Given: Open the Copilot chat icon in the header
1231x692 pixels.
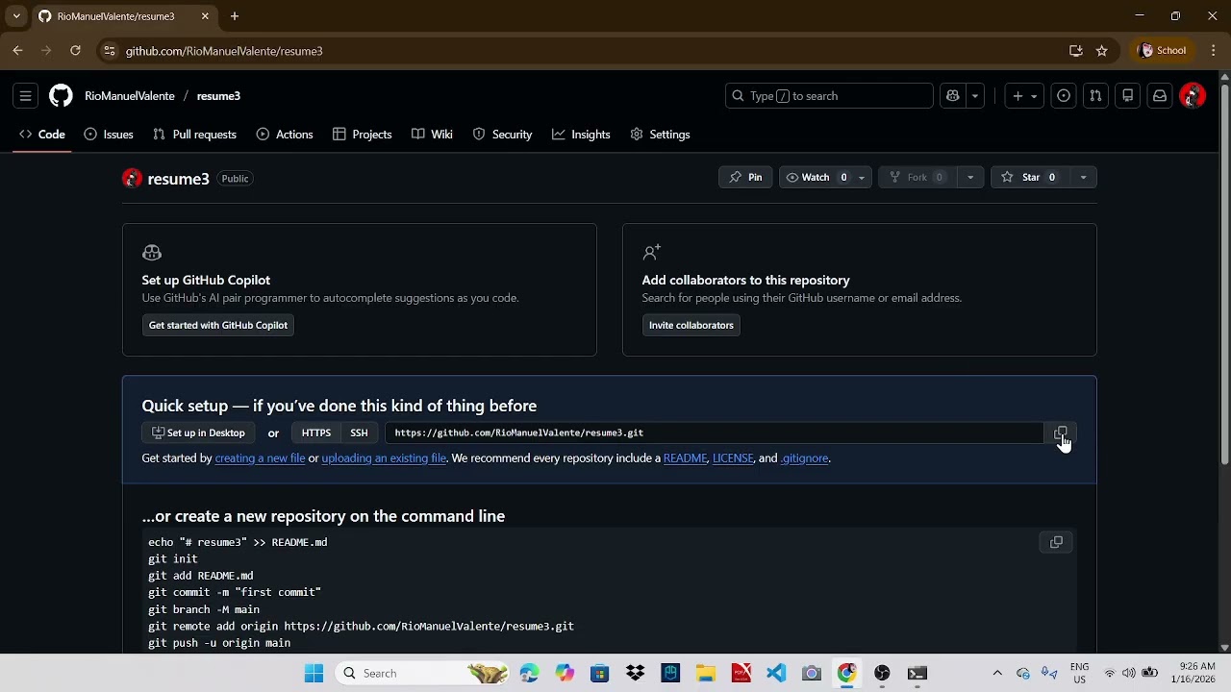Looking at the screenshot, I should 953,96.
